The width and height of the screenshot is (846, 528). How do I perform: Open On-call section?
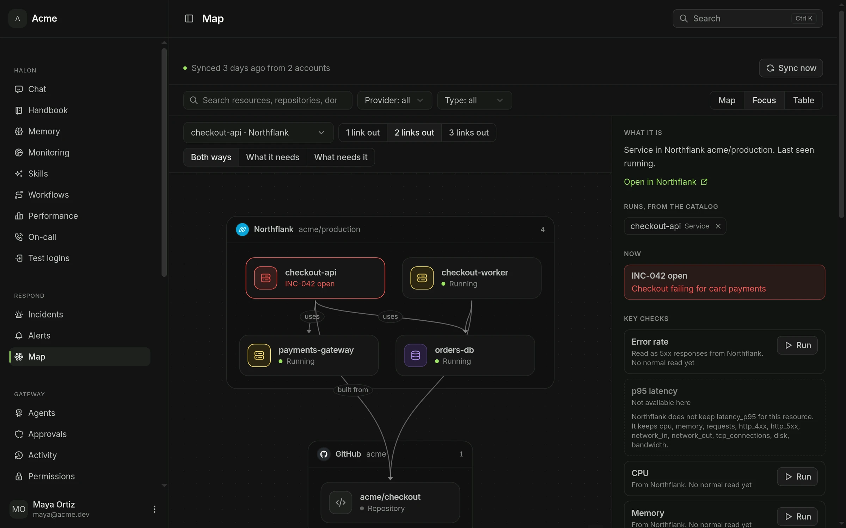tap(80, 237)
